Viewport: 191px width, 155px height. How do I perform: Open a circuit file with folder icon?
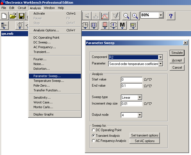click(x=13, y=16)
